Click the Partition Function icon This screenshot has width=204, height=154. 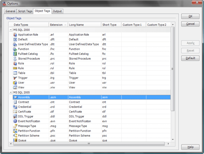tap(15, 131)
